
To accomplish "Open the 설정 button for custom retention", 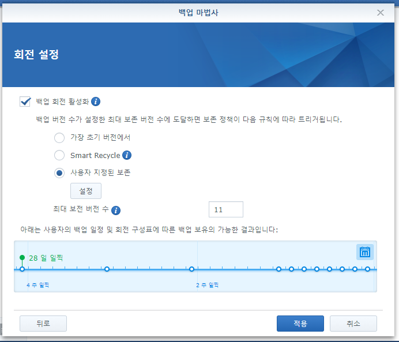I will pyautogui.click(x=86, y=191).
